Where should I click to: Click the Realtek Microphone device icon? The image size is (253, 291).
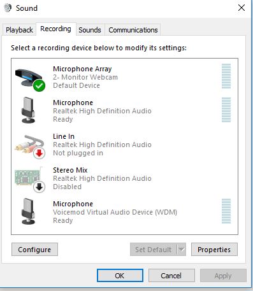point(28,110)
